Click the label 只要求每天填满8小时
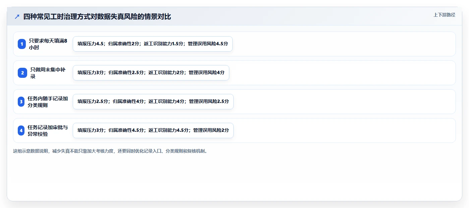 pyautogui.click(x=48, y=44)
